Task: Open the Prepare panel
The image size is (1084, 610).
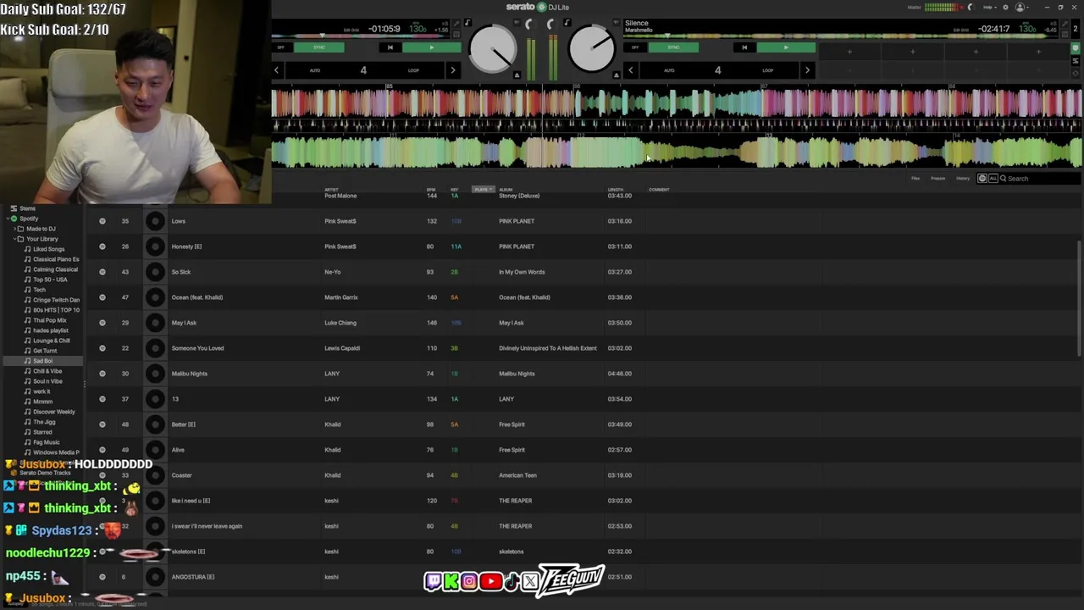Action: pyautogui.click(x=938, y=179)
